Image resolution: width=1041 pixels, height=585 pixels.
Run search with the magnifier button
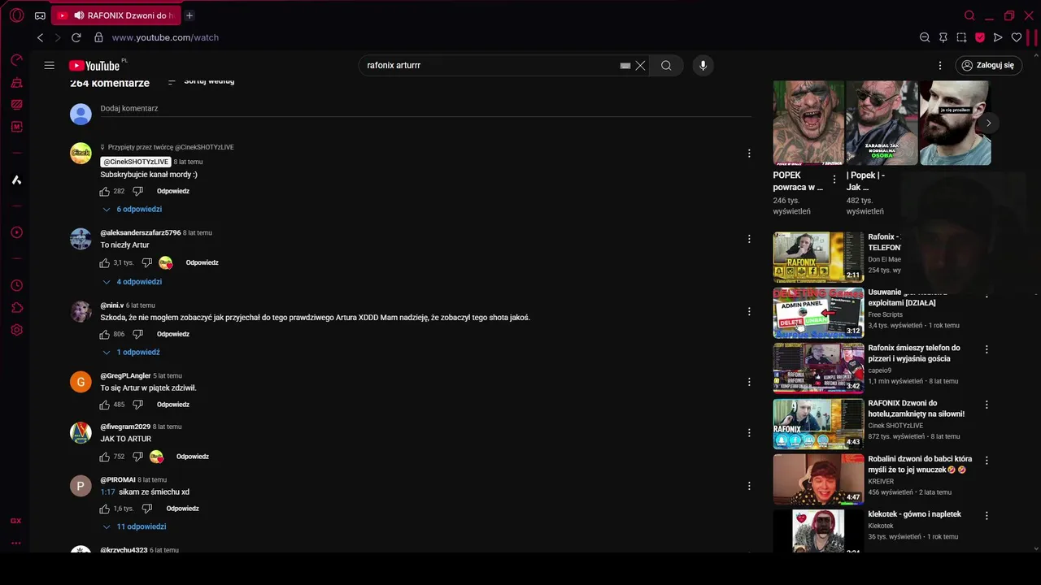coord(666,66)
